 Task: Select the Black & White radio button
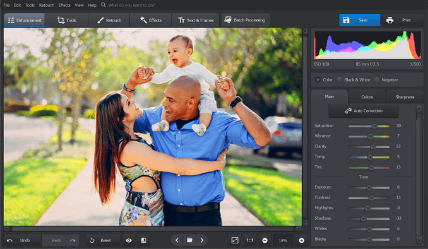[339, 80]
